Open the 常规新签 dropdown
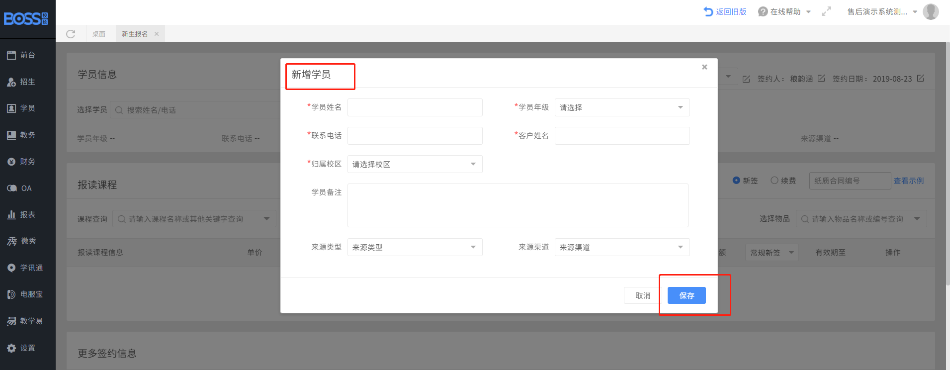Screen dimensions: 950x370 [772, 253]
